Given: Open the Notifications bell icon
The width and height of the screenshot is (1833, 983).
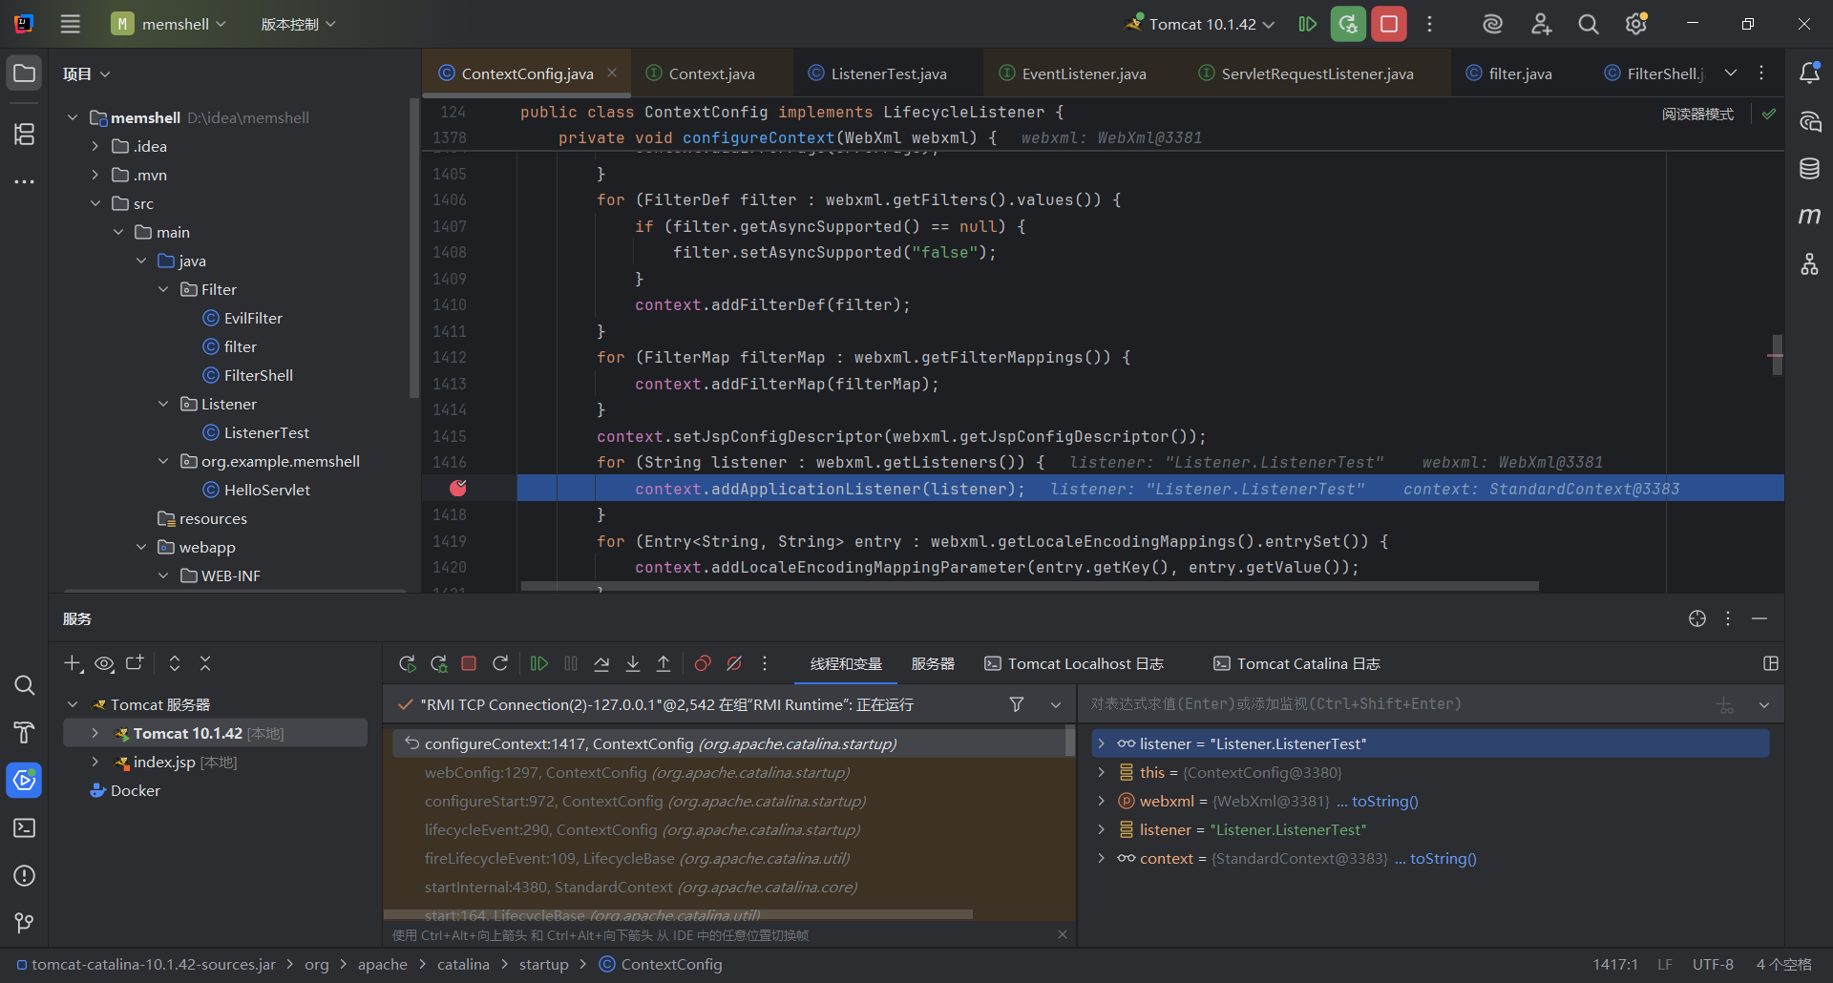Looking at the screenshot, I should [1809, 73].
